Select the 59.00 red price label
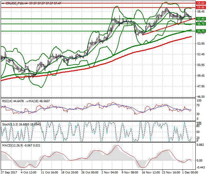The height and width of the screenshot is (176, 208). (x=201, y=8)
